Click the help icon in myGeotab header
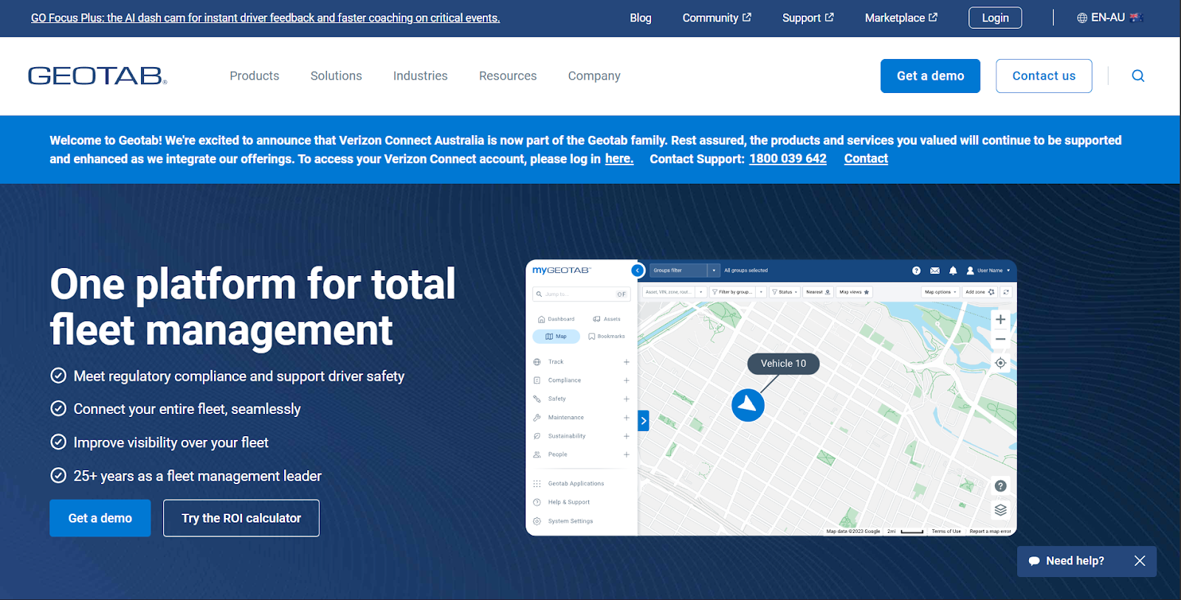Viewport: 1181px width, 600px height. point(916,271)
